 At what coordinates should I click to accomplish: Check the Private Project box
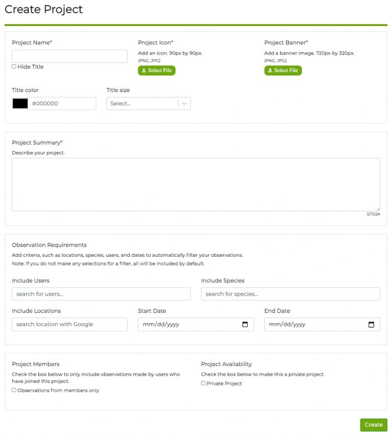click(203, 383)
